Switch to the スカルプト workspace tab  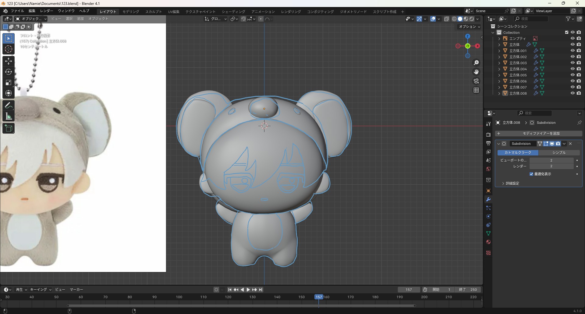pos(154,12)
